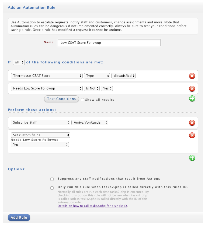
Task: Enable suppress staff notifications option
Action: (52, 179)
